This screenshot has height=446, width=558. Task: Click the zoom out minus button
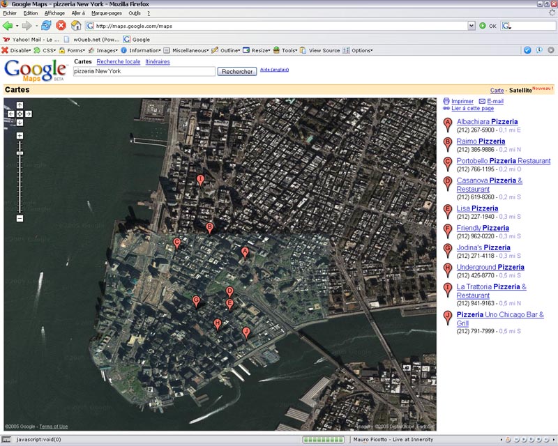point(20,218)
